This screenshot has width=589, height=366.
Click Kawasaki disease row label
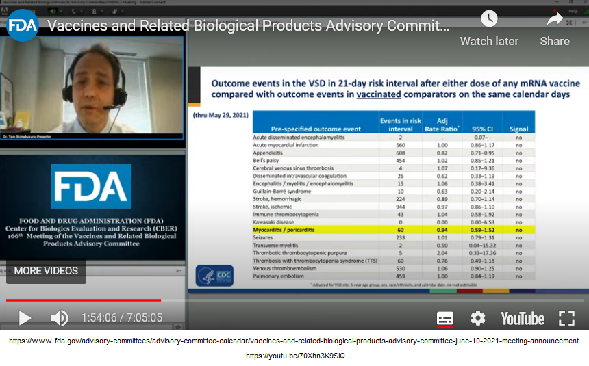coord(273,222)
